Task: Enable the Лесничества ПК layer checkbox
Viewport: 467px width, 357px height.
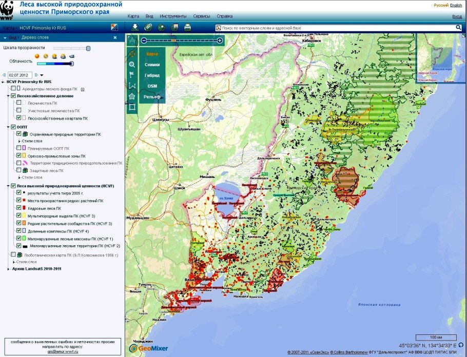Action: click(x=19, y=103)
